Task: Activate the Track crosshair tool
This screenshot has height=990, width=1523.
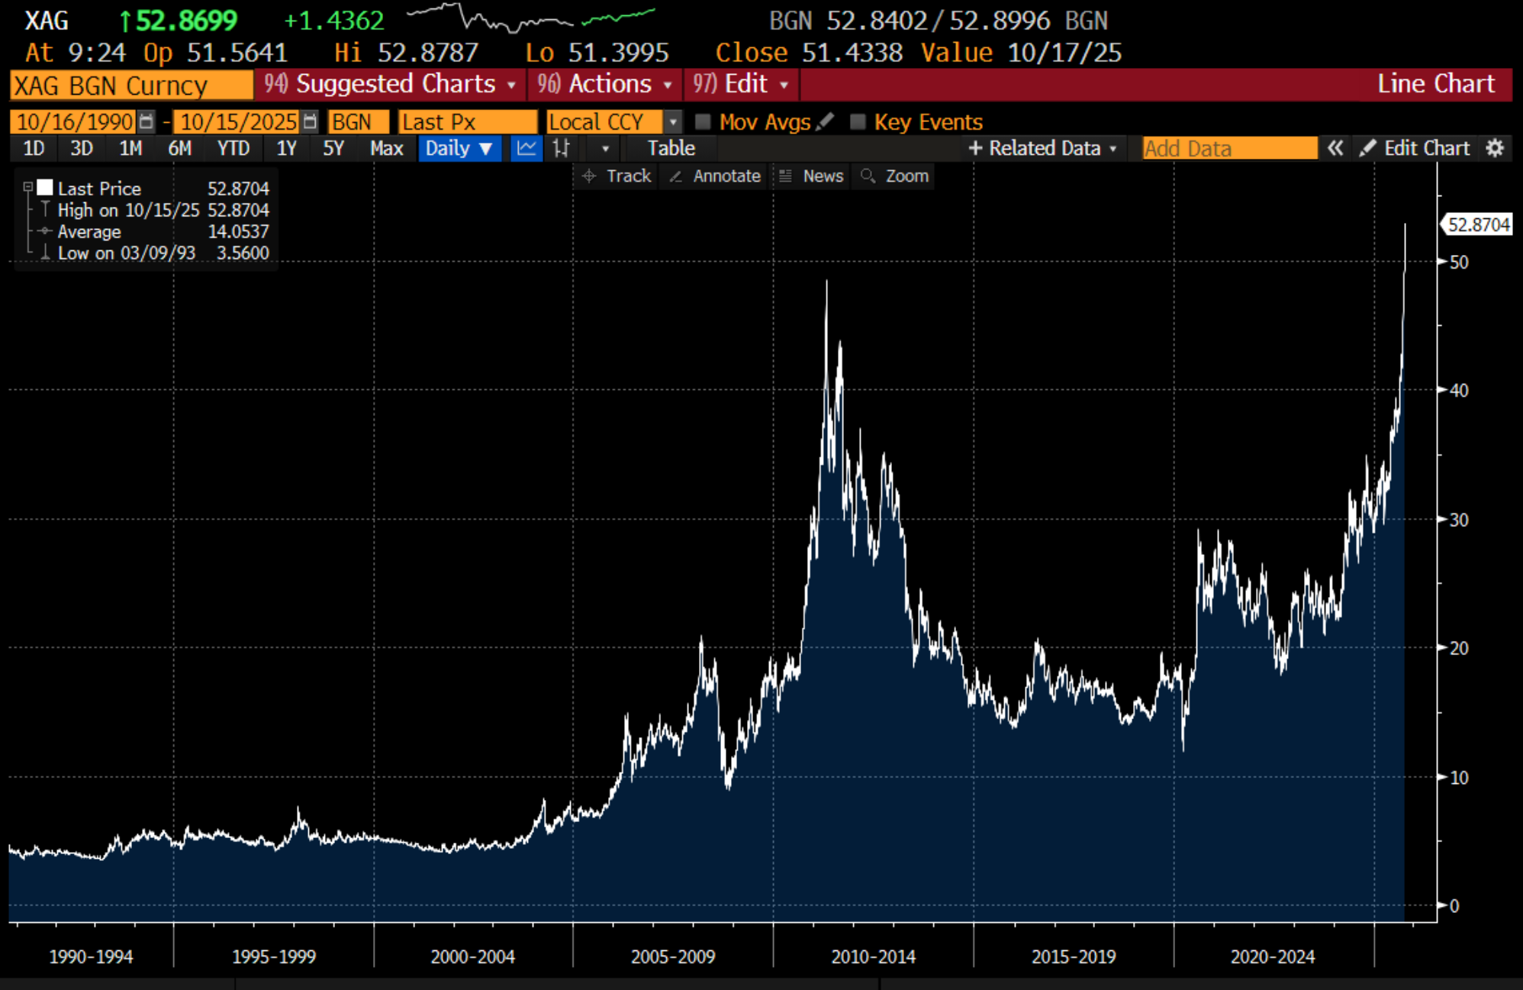Action: coord(617,176)
